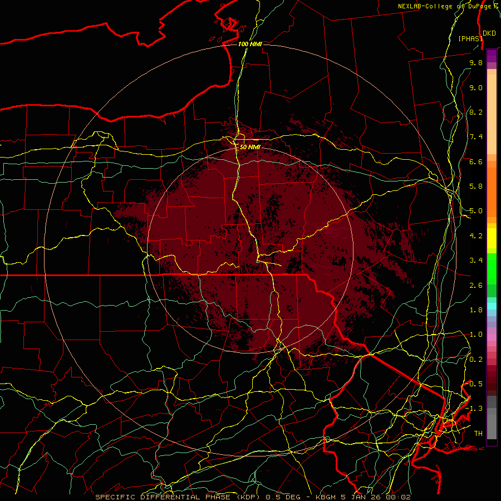Click the TH threshold legend label

click(x=478, y=434)
